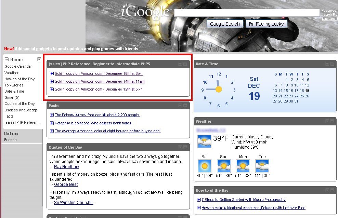This screenshot has height=218, width=338.
Task: Open the Facts gadget menu arrow
Action: click(x=180, y=106)
